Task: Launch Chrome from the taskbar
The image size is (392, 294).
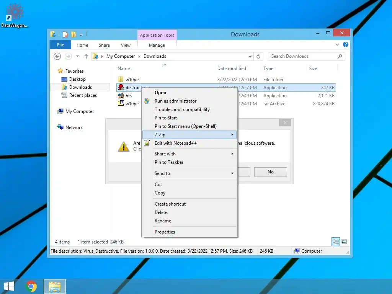Action: (x=31, y=286)
